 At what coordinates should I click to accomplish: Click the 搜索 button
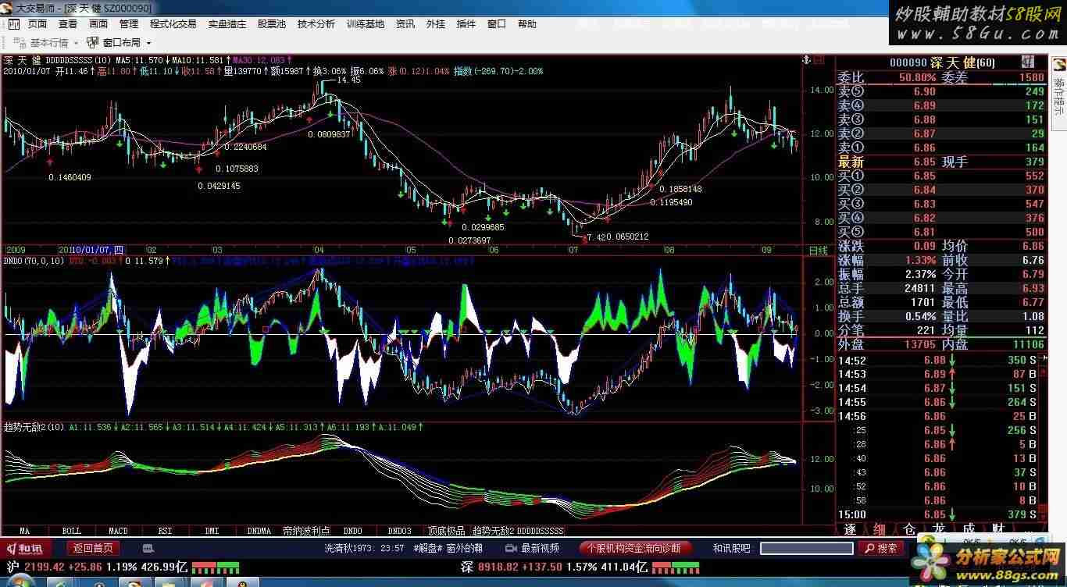click(881, 548)
